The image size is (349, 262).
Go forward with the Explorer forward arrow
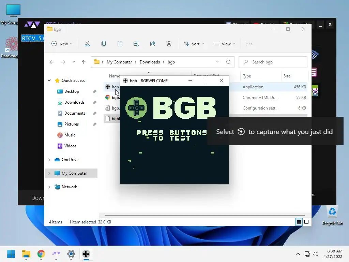pos(63,62)
